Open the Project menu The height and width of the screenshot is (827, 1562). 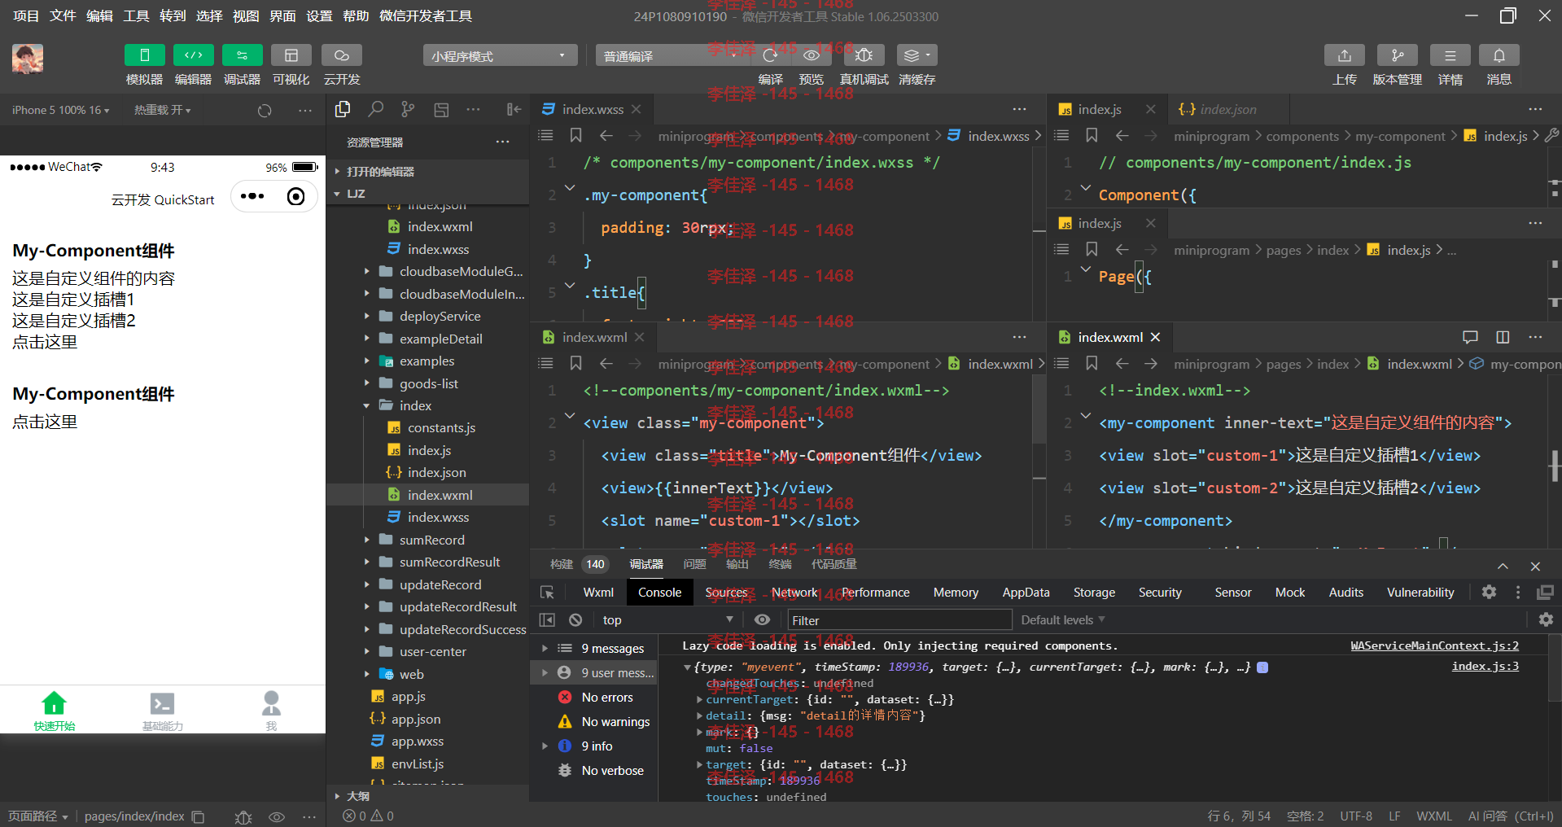tap(26, 15)
